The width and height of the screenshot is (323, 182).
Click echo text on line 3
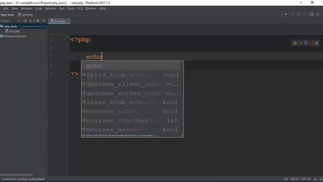tap(94, 57)
